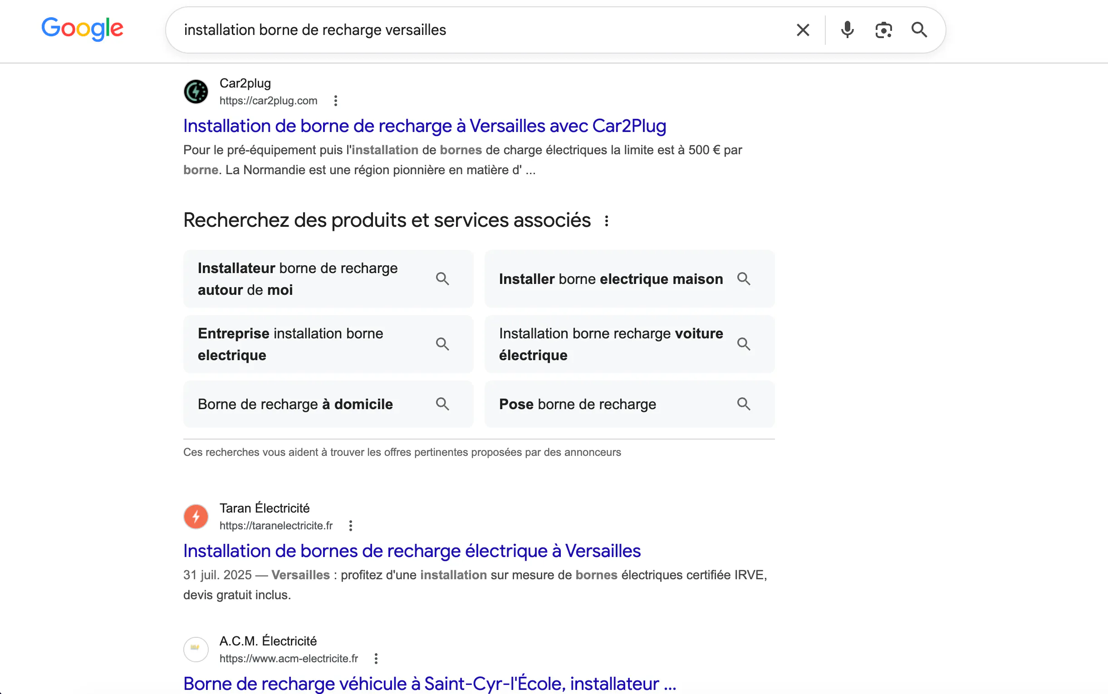
Task: Click search icon in 'à domicile' suggestion
Action: tap(442, 404)
